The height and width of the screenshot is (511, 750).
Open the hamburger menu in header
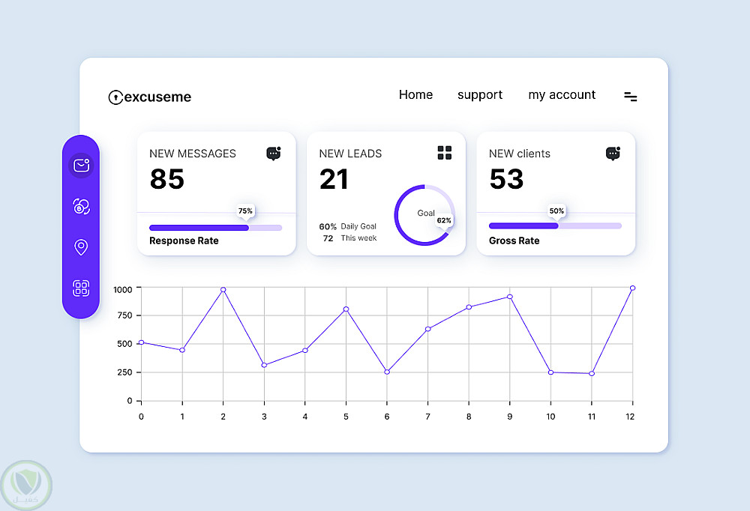631,97
